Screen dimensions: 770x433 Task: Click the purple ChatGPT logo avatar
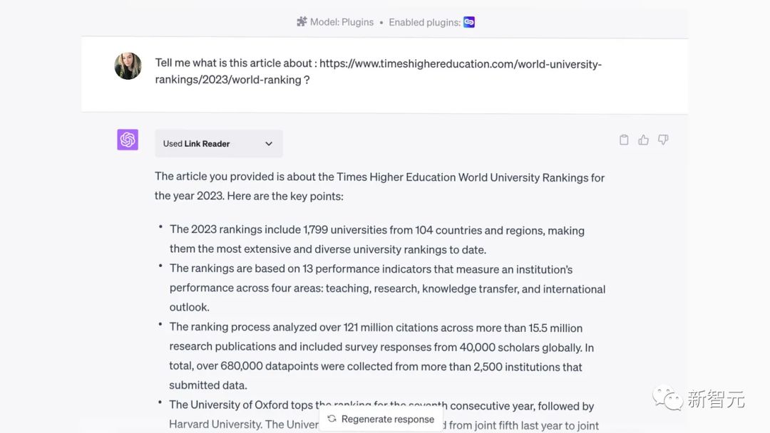click(128, 140)
